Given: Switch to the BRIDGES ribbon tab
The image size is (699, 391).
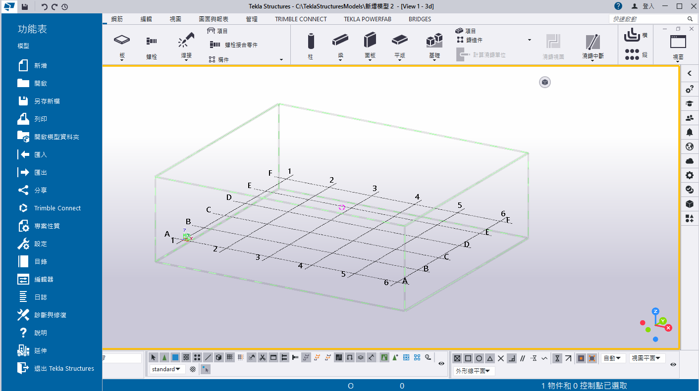Looking at the screenshot, I should (x=420, y=19).
